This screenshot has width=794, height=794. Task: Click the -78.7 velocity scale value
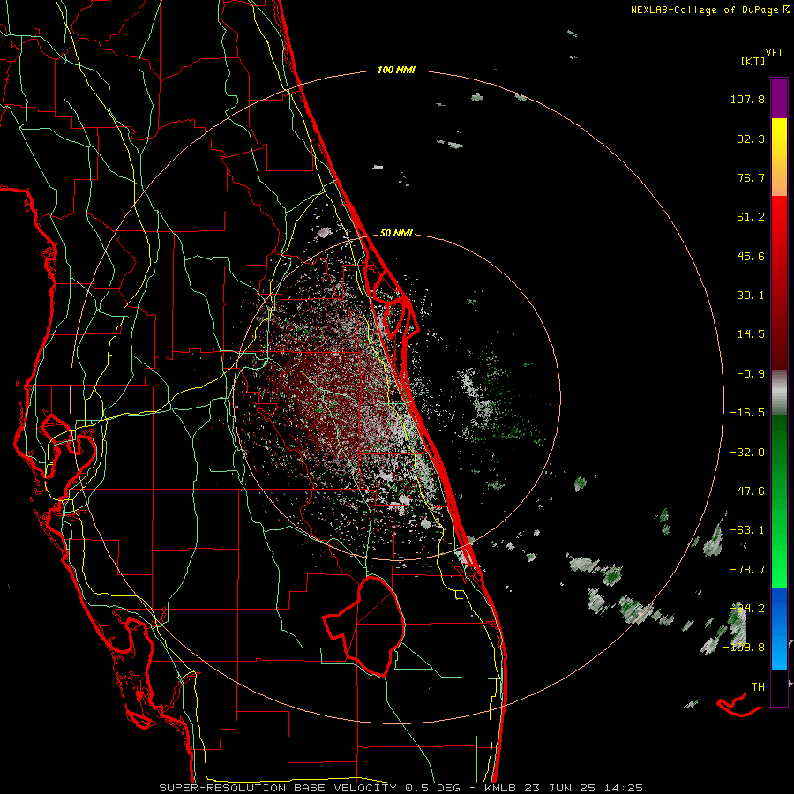pyautogui.click(x=747, y=570)
